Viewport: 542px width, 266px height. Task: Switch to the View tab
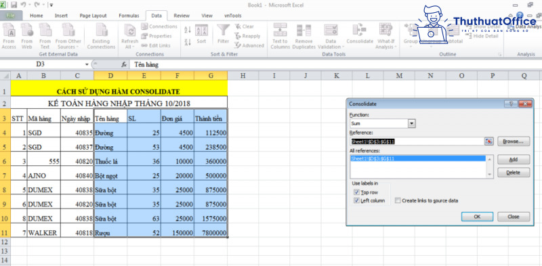[x=207, y=16]
